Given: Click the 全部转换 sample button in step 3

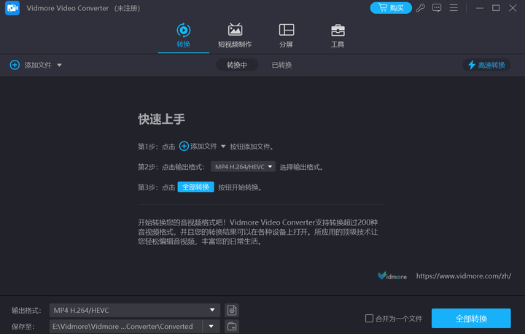Looking at the screenshot, I should [x=196, y=187].
